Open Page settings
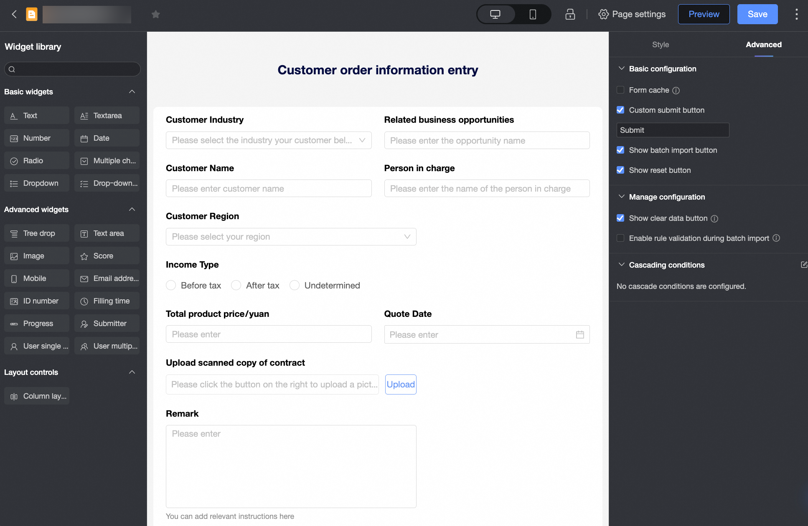The width and height of the screenshot is (808, 526). [x=632, y=15]
